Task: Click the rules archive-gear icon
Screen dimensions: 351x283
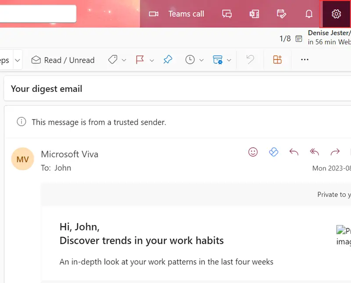Action: (218, 60)
